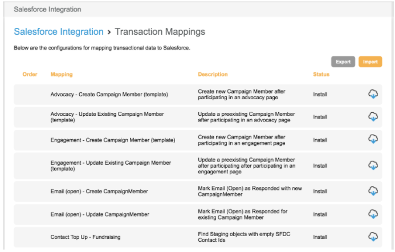The image size is (395, 252).
Task: Click Install status in Email Create CampaignMember row
Action: pyautogui.click(x=320, y=192)
